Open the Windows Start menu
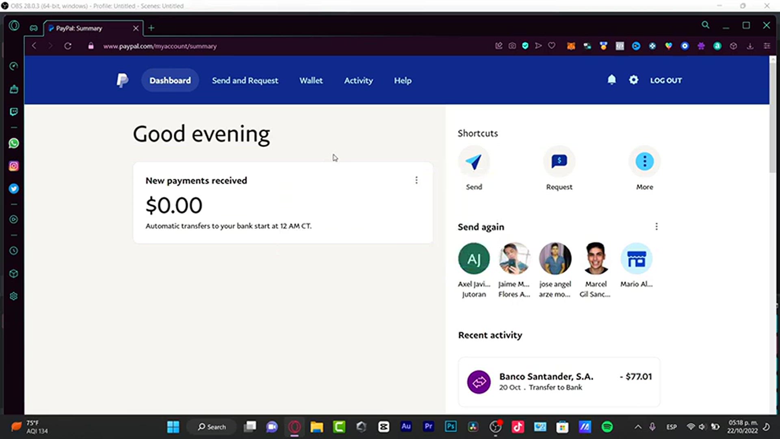This screenshot has width=780, height=439. tap(173, 427)
